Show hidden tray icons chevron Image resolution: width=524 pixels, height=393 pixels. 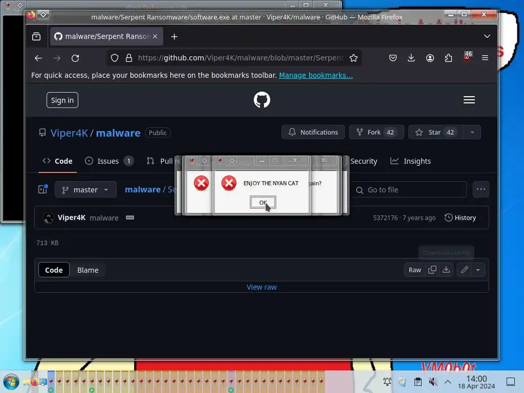448,382
